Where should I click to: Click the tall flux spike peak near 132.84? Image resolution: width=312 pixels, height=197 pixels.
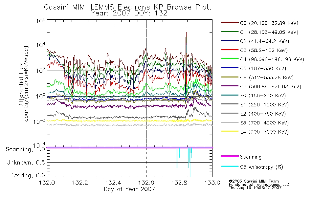click(186, 29)
